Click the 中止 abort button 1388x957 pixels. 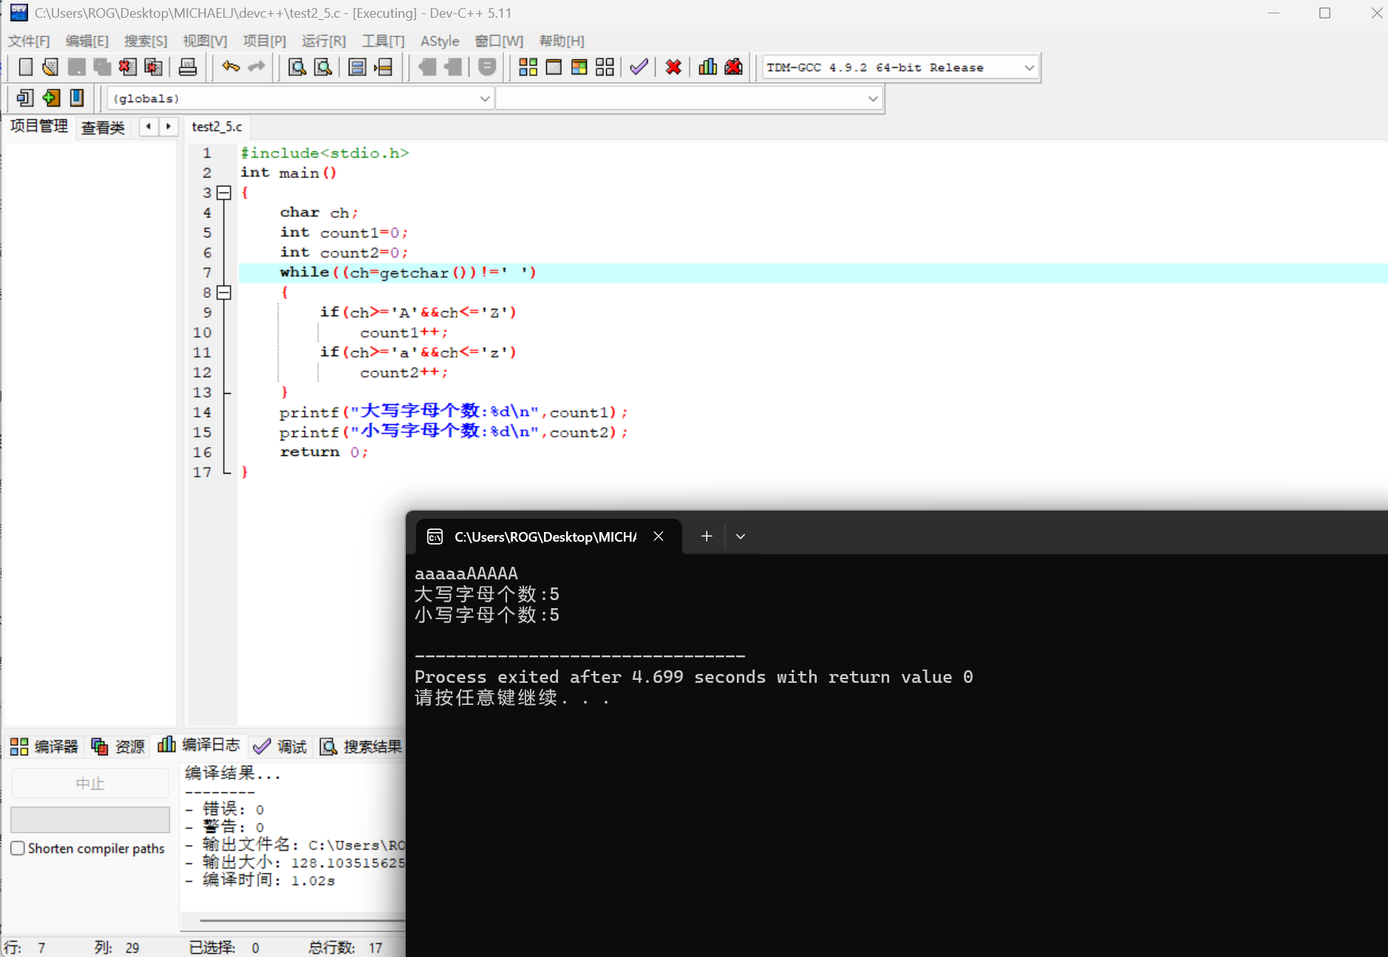click(x=90, y=783)
